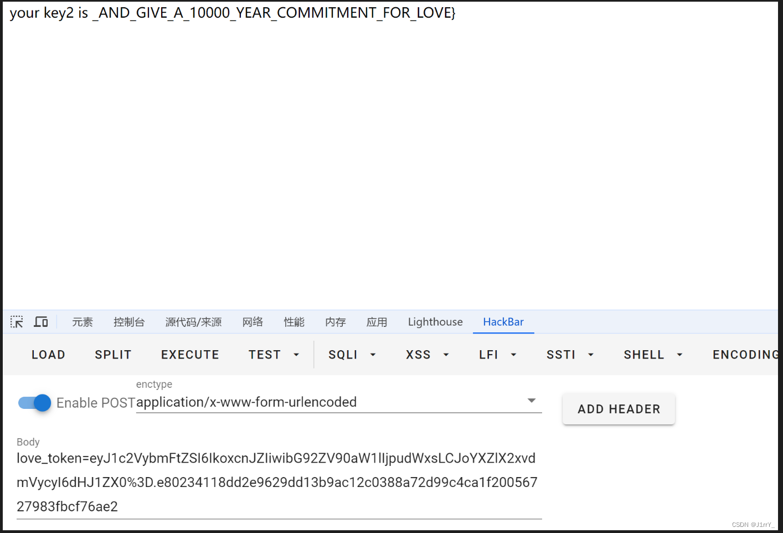Open the SQLI menu
Image resolution: width=783 pixels, height=533 pixels.
tap(352, 355)
